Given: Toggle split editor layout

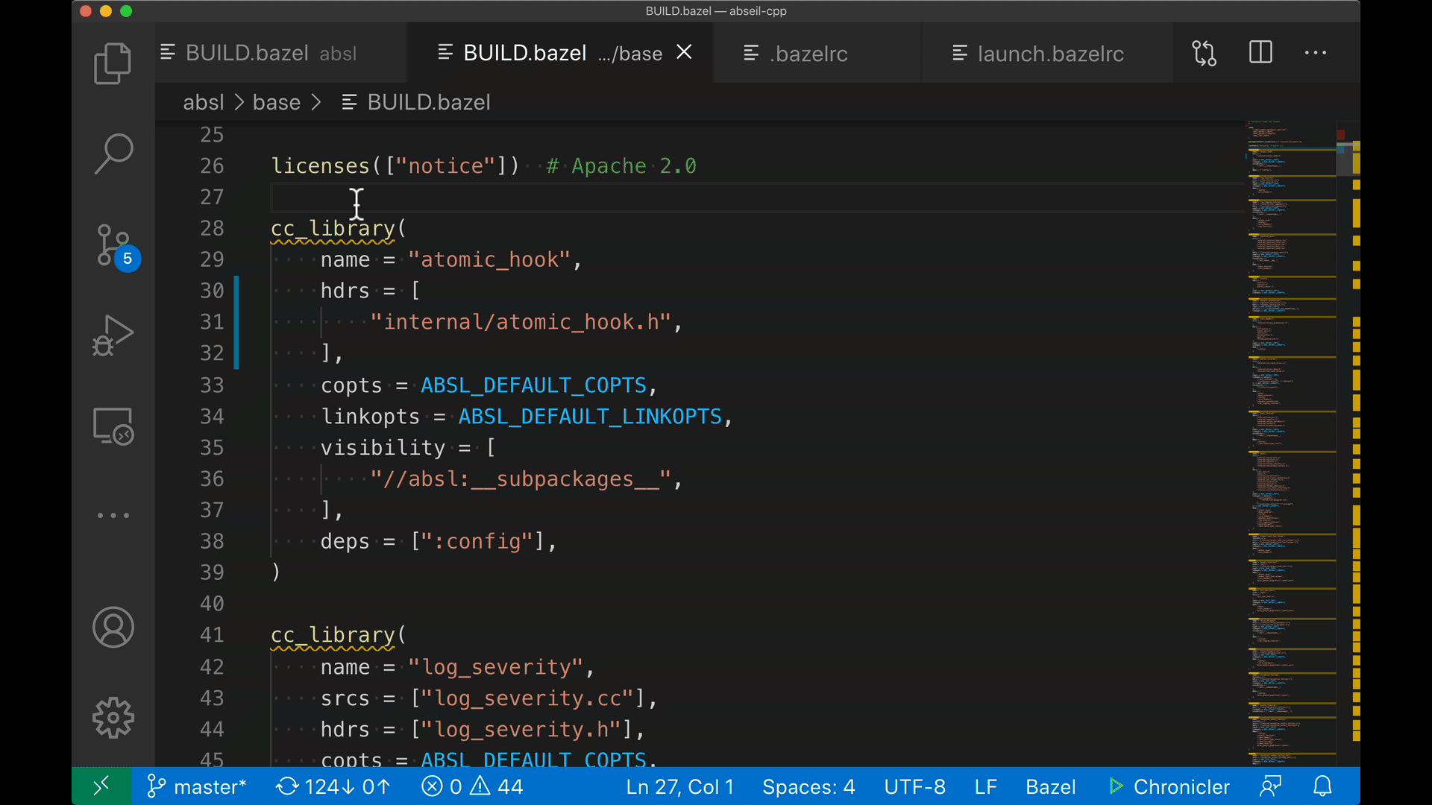Looking at the screenshot, I should [1260, 53].
